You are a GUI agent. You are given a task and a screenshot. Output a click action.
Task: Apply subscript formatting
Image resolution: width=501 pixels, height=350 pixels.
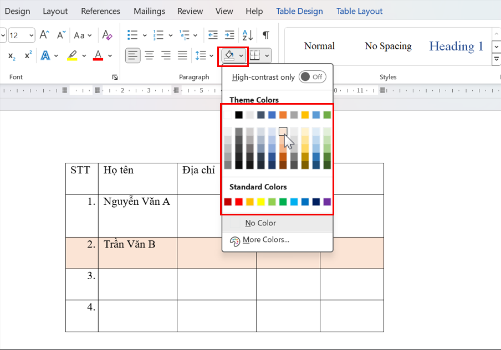pyautogui.click(x=12, y=56)
